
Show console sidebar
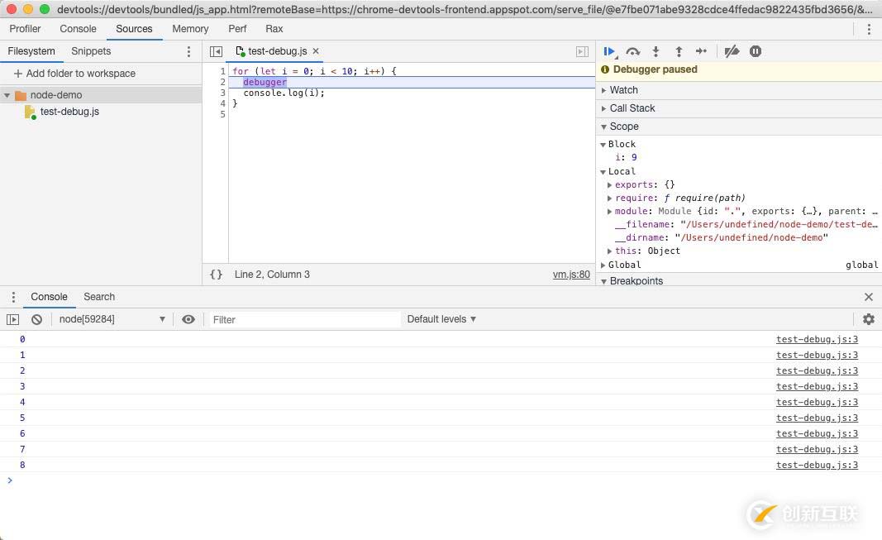pyautogui.click(x=13, y=319)
